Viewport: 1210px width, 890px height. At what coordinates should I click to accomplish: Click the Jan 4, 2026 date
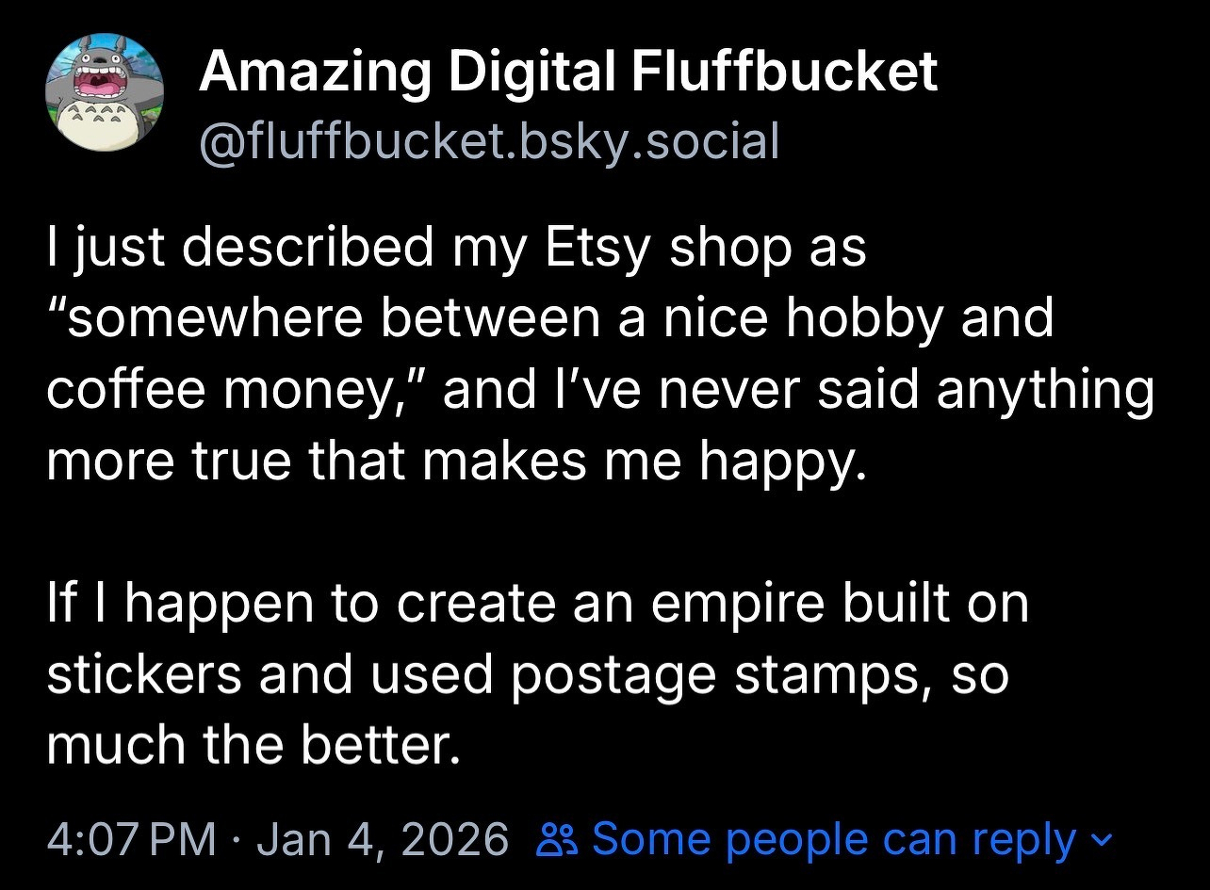pos(381,839)
